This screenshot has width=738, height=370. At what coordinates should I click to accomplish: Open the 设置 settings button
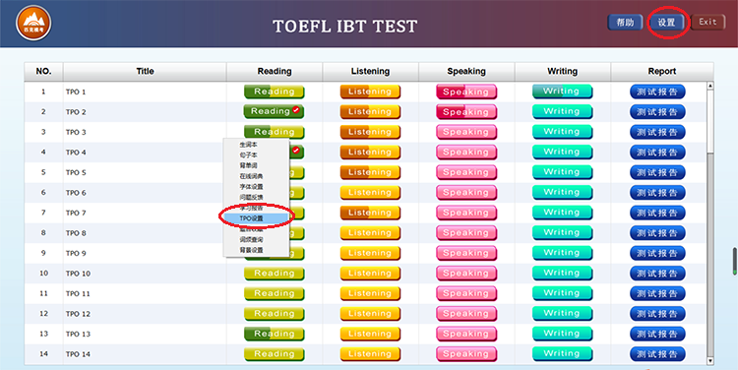pyautogui.click(x=666, y=23)
